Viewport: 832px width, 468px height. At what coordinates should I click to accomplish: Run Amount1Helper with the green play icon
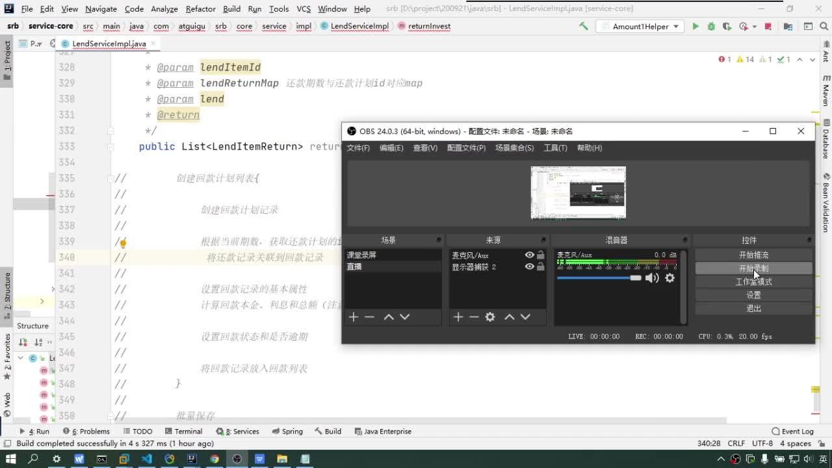[695, 27]
